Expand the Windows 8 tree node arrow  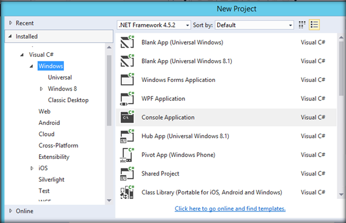[41, 89]
